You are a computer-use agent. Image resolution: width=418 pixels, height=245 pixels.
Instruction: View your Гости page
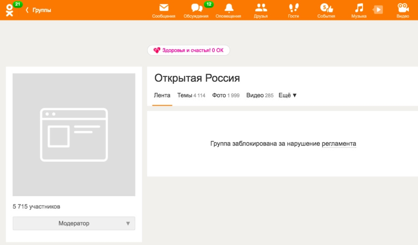click(x=294, y=9)
